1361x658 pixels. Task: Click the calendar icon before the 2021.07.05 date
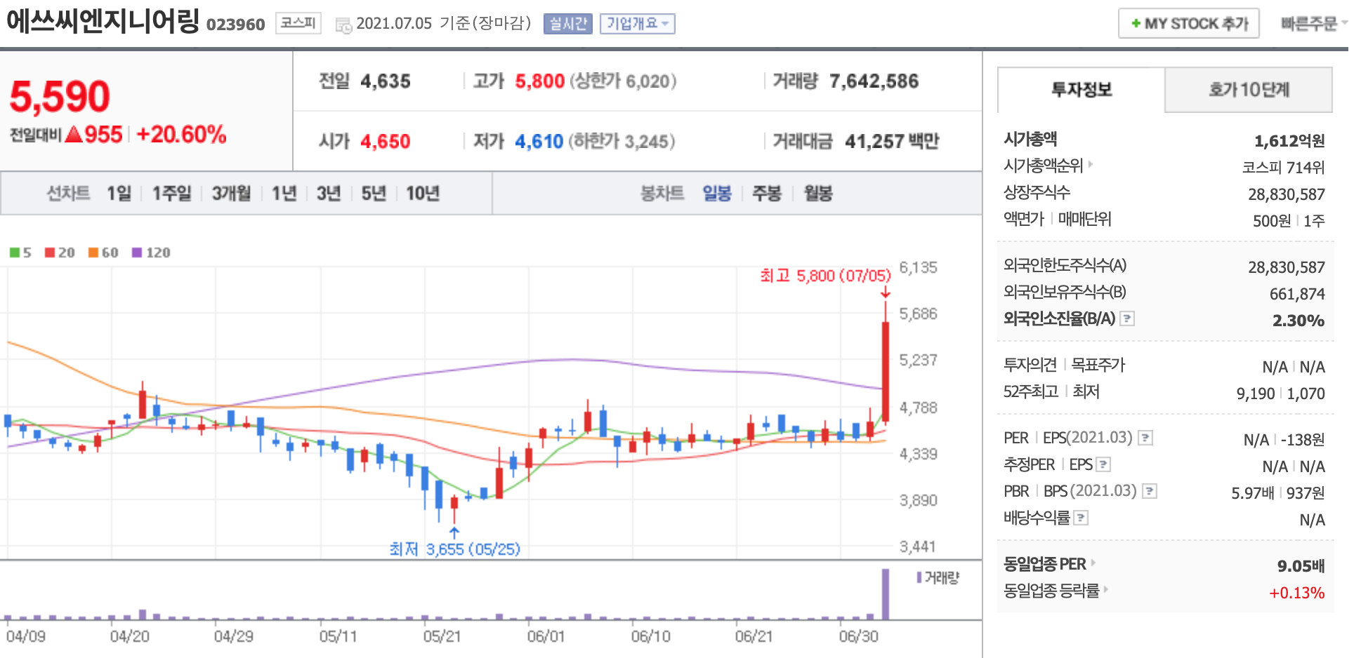(x=343, y=25)
